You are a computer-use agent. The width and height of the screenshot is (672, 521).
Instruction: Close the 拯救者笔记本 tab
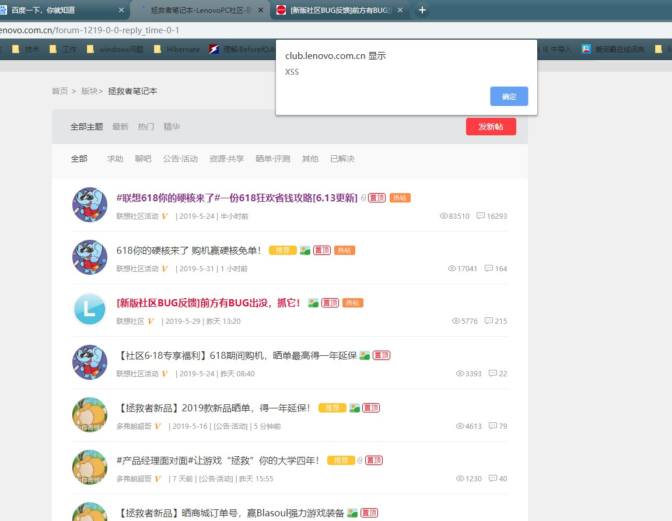[261, 10]
